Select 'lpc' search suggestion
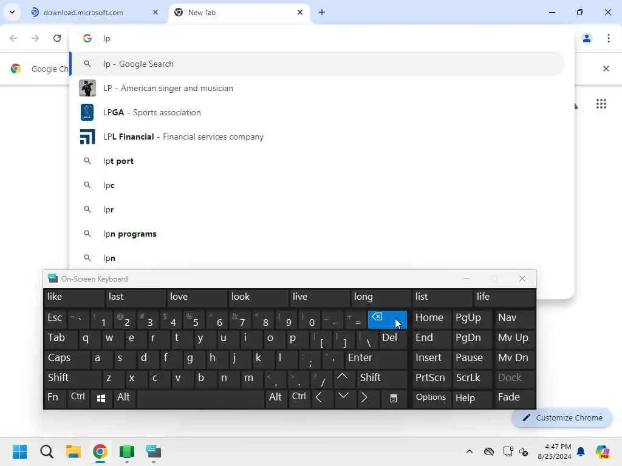This screenshot has height=466, width=622. click(x=317, y=185)
